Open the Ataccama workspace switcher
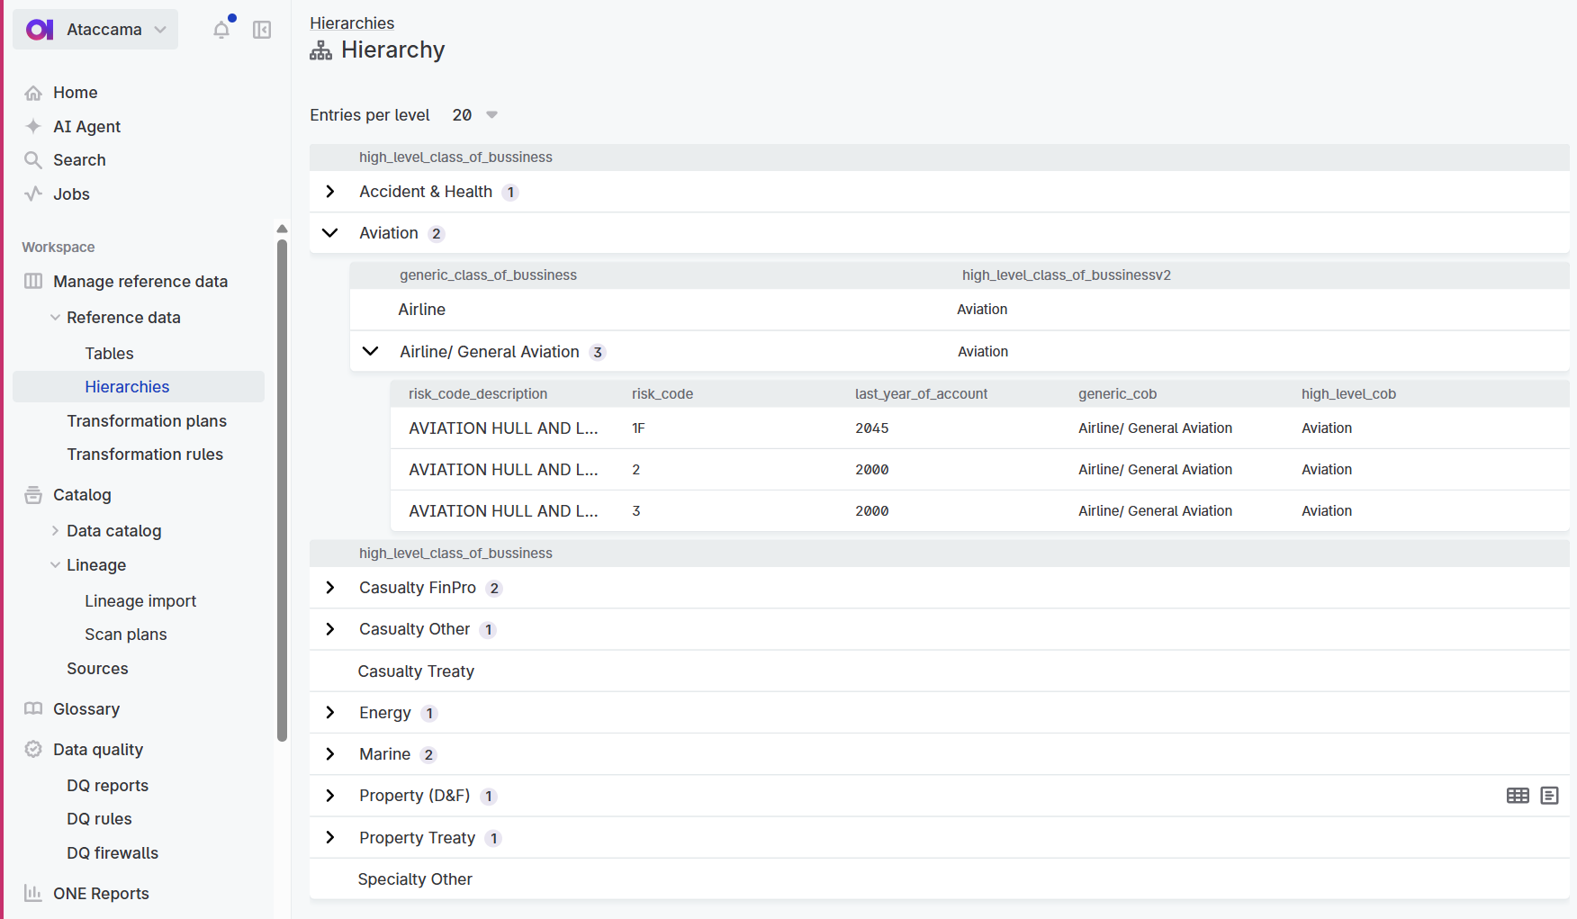 pos(159,30)
